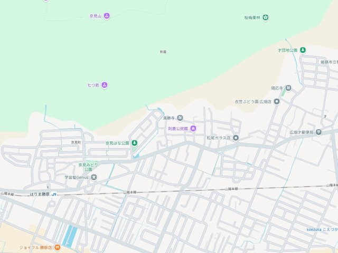Viewport: 338px width, 253px height.
Task: Click the 則直公民館 purple label
Action: 178,129
